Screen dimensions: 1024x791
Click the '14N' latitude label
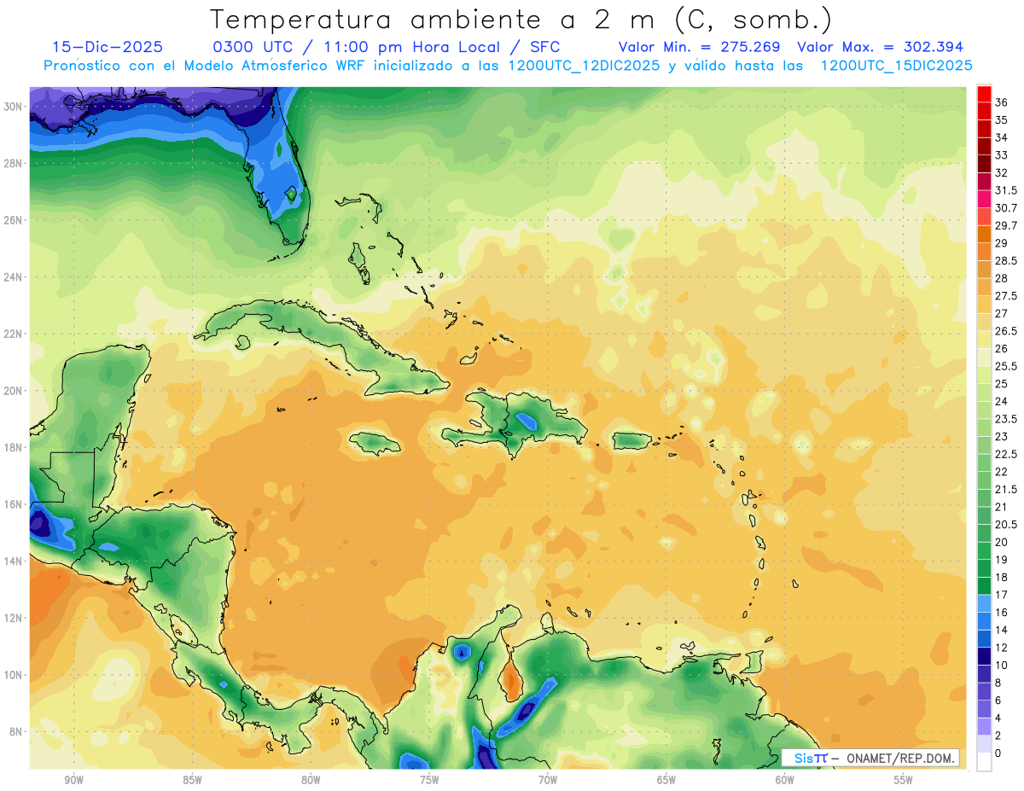[x=15, y=561]
